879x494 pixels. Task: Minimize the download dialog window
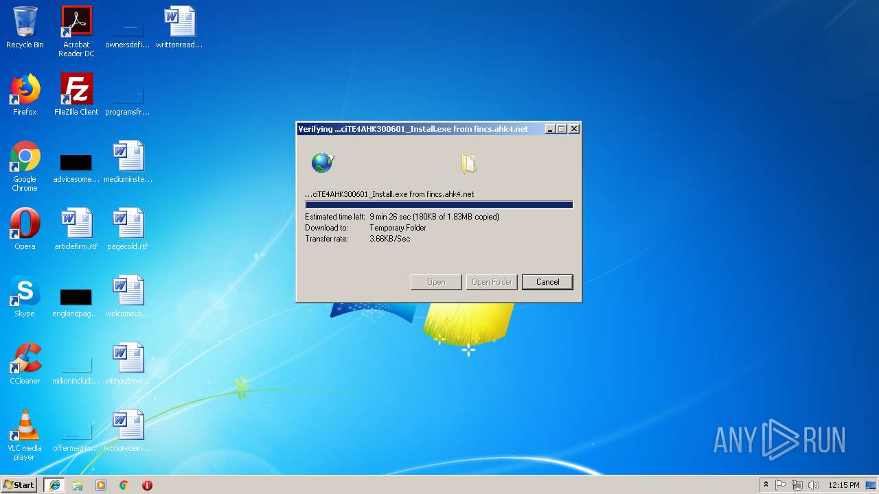tap(550, 129)
